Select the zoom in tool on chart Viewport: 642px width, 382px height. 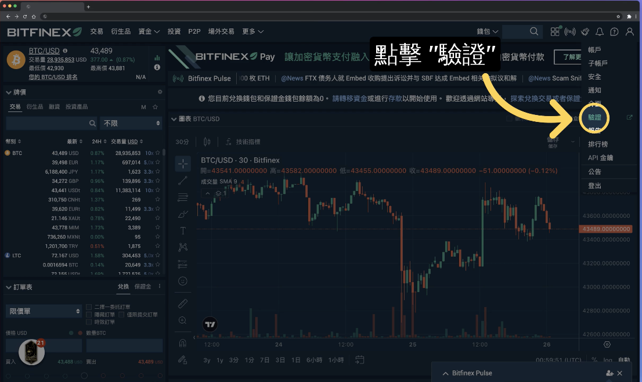(x=183, y=320)
